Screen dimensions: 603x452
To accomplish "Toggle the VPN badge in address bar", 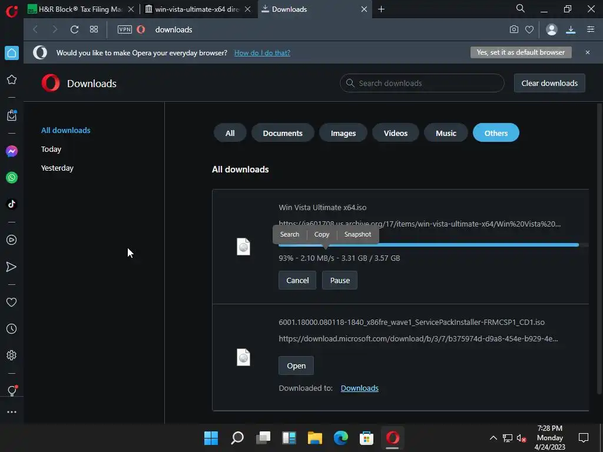I will [x=125, y=29].
